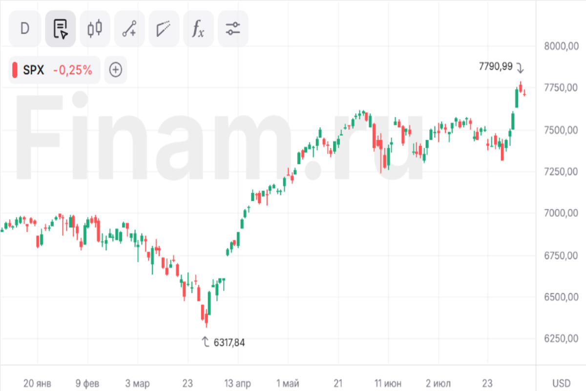This screenshot has width=586, height=391.
Task: Click the 20 янв date label
Action: pos(37,383)
